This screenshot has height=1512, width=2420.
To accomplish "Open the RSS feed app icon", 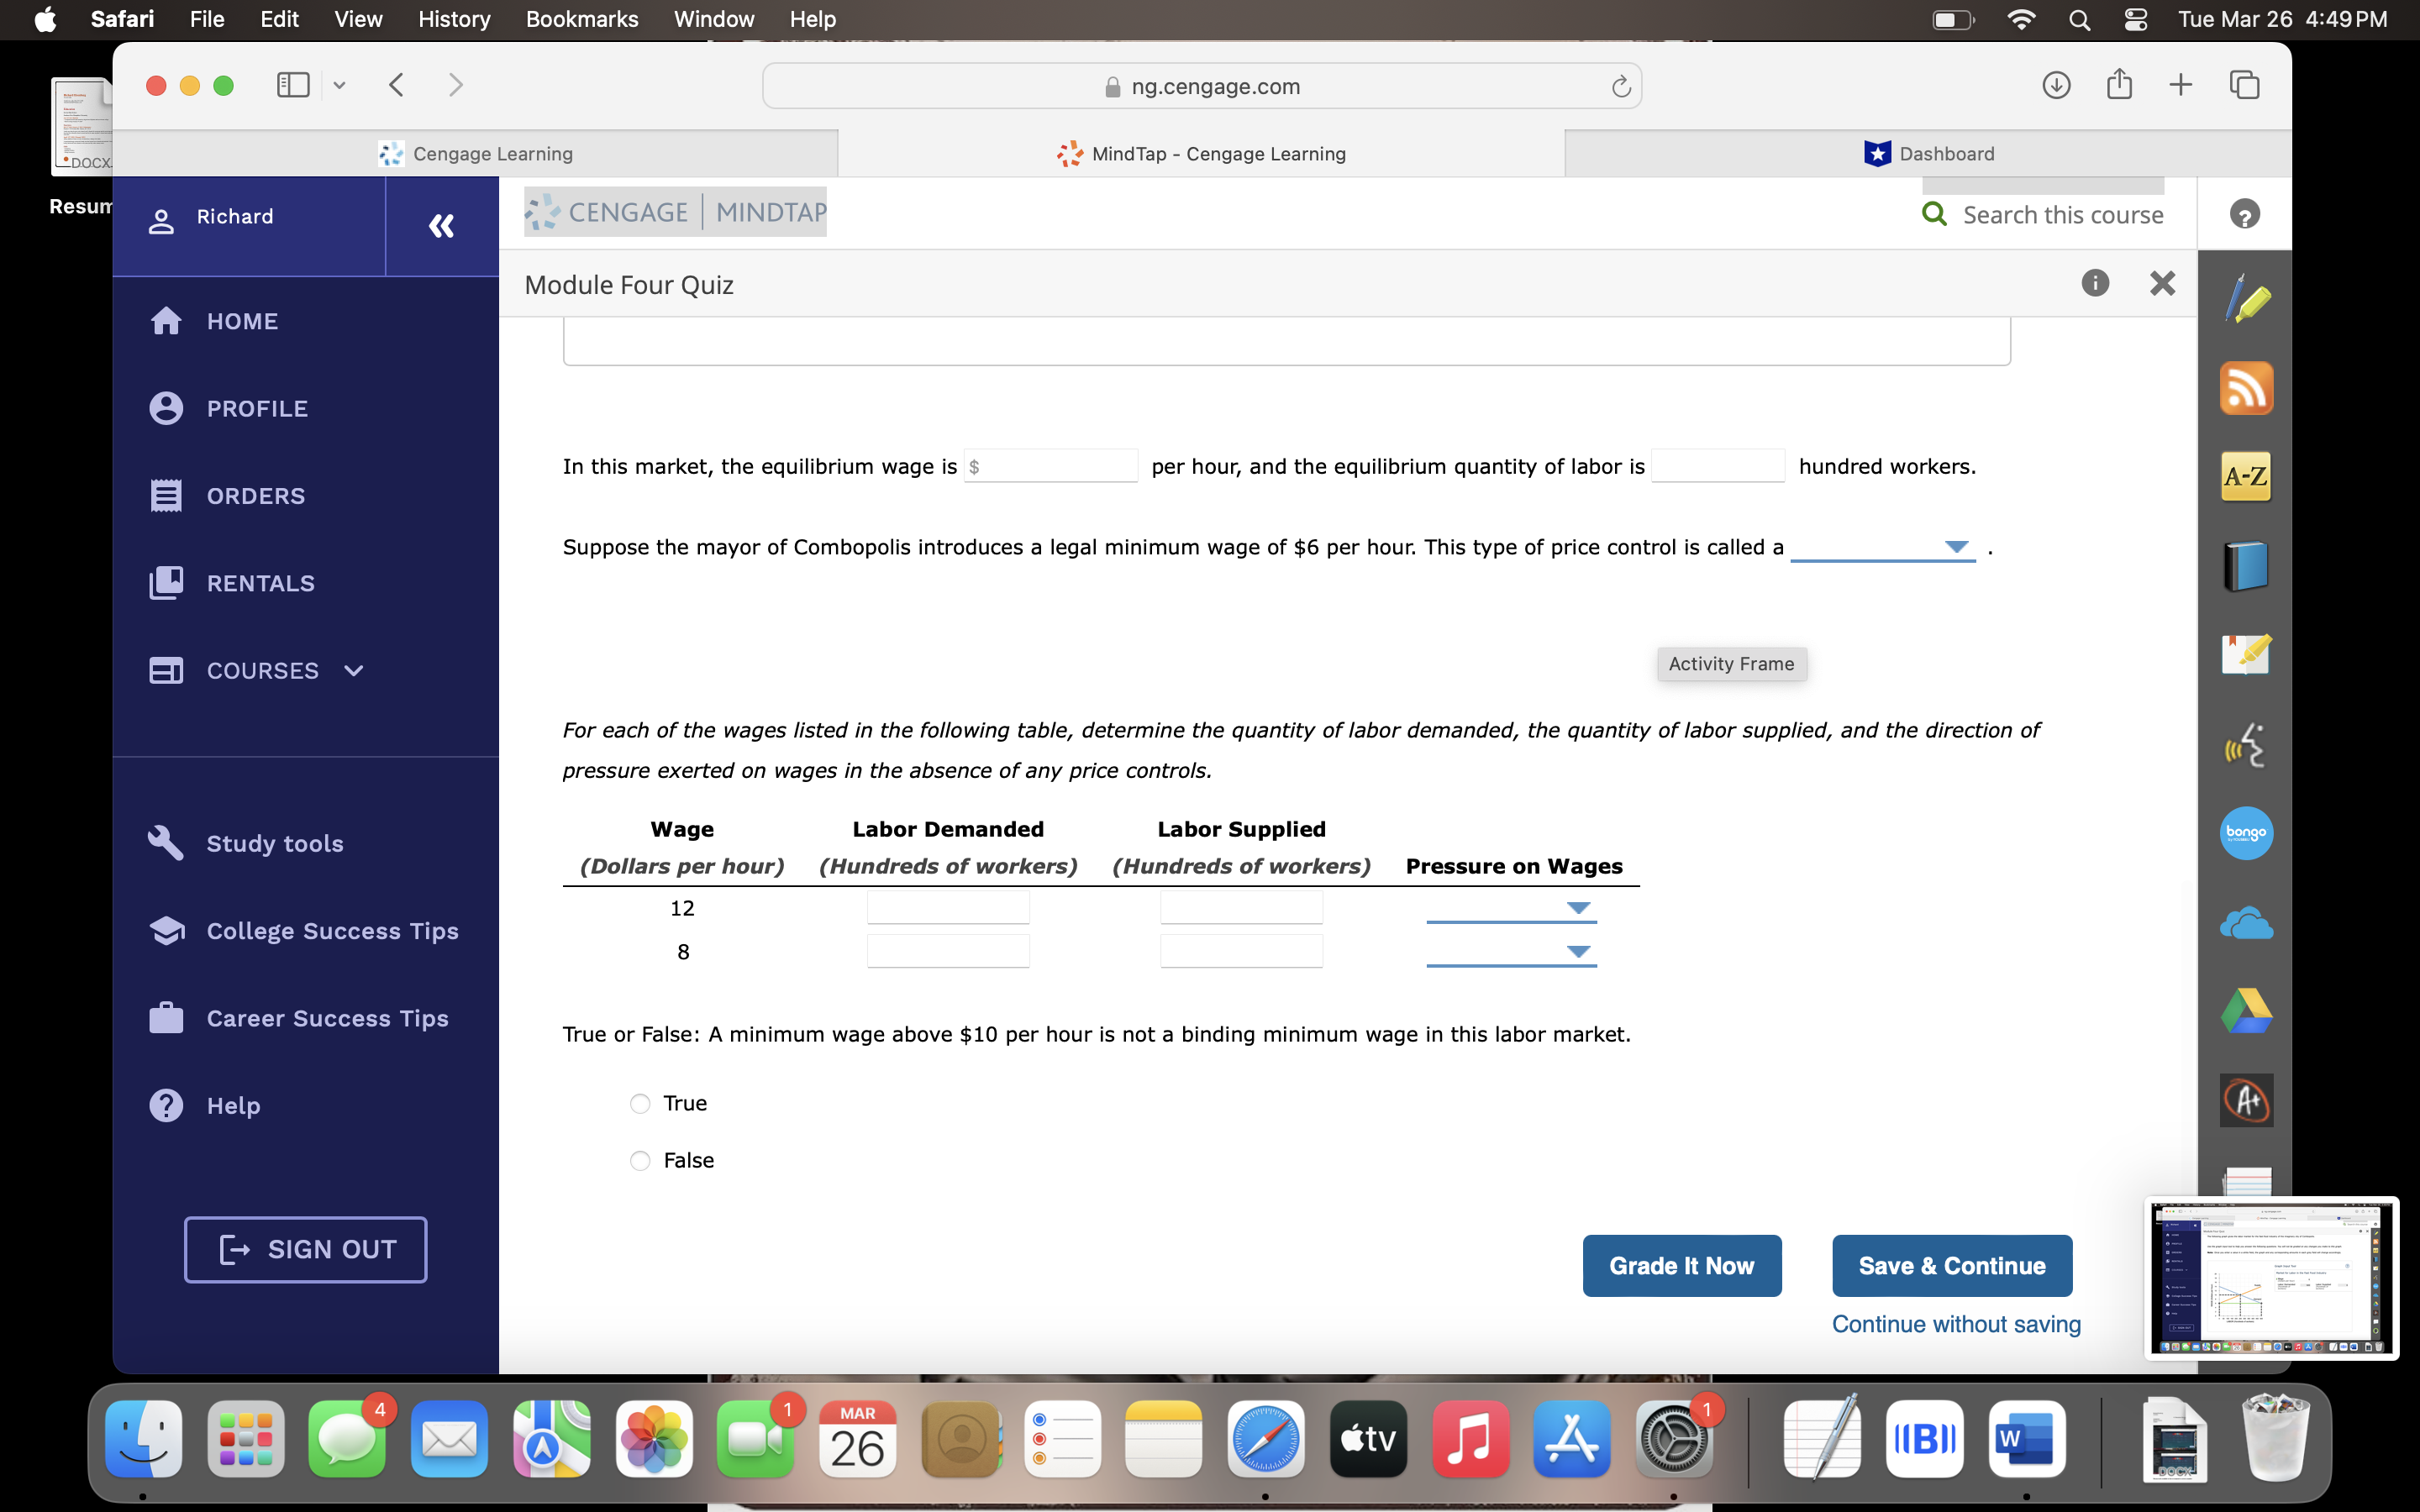I will pyautogui.click(x=2246, y=388).
